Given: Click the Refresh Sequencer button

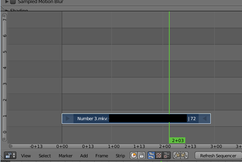Looking at the screenshot, I should click(x=218, y=156).
